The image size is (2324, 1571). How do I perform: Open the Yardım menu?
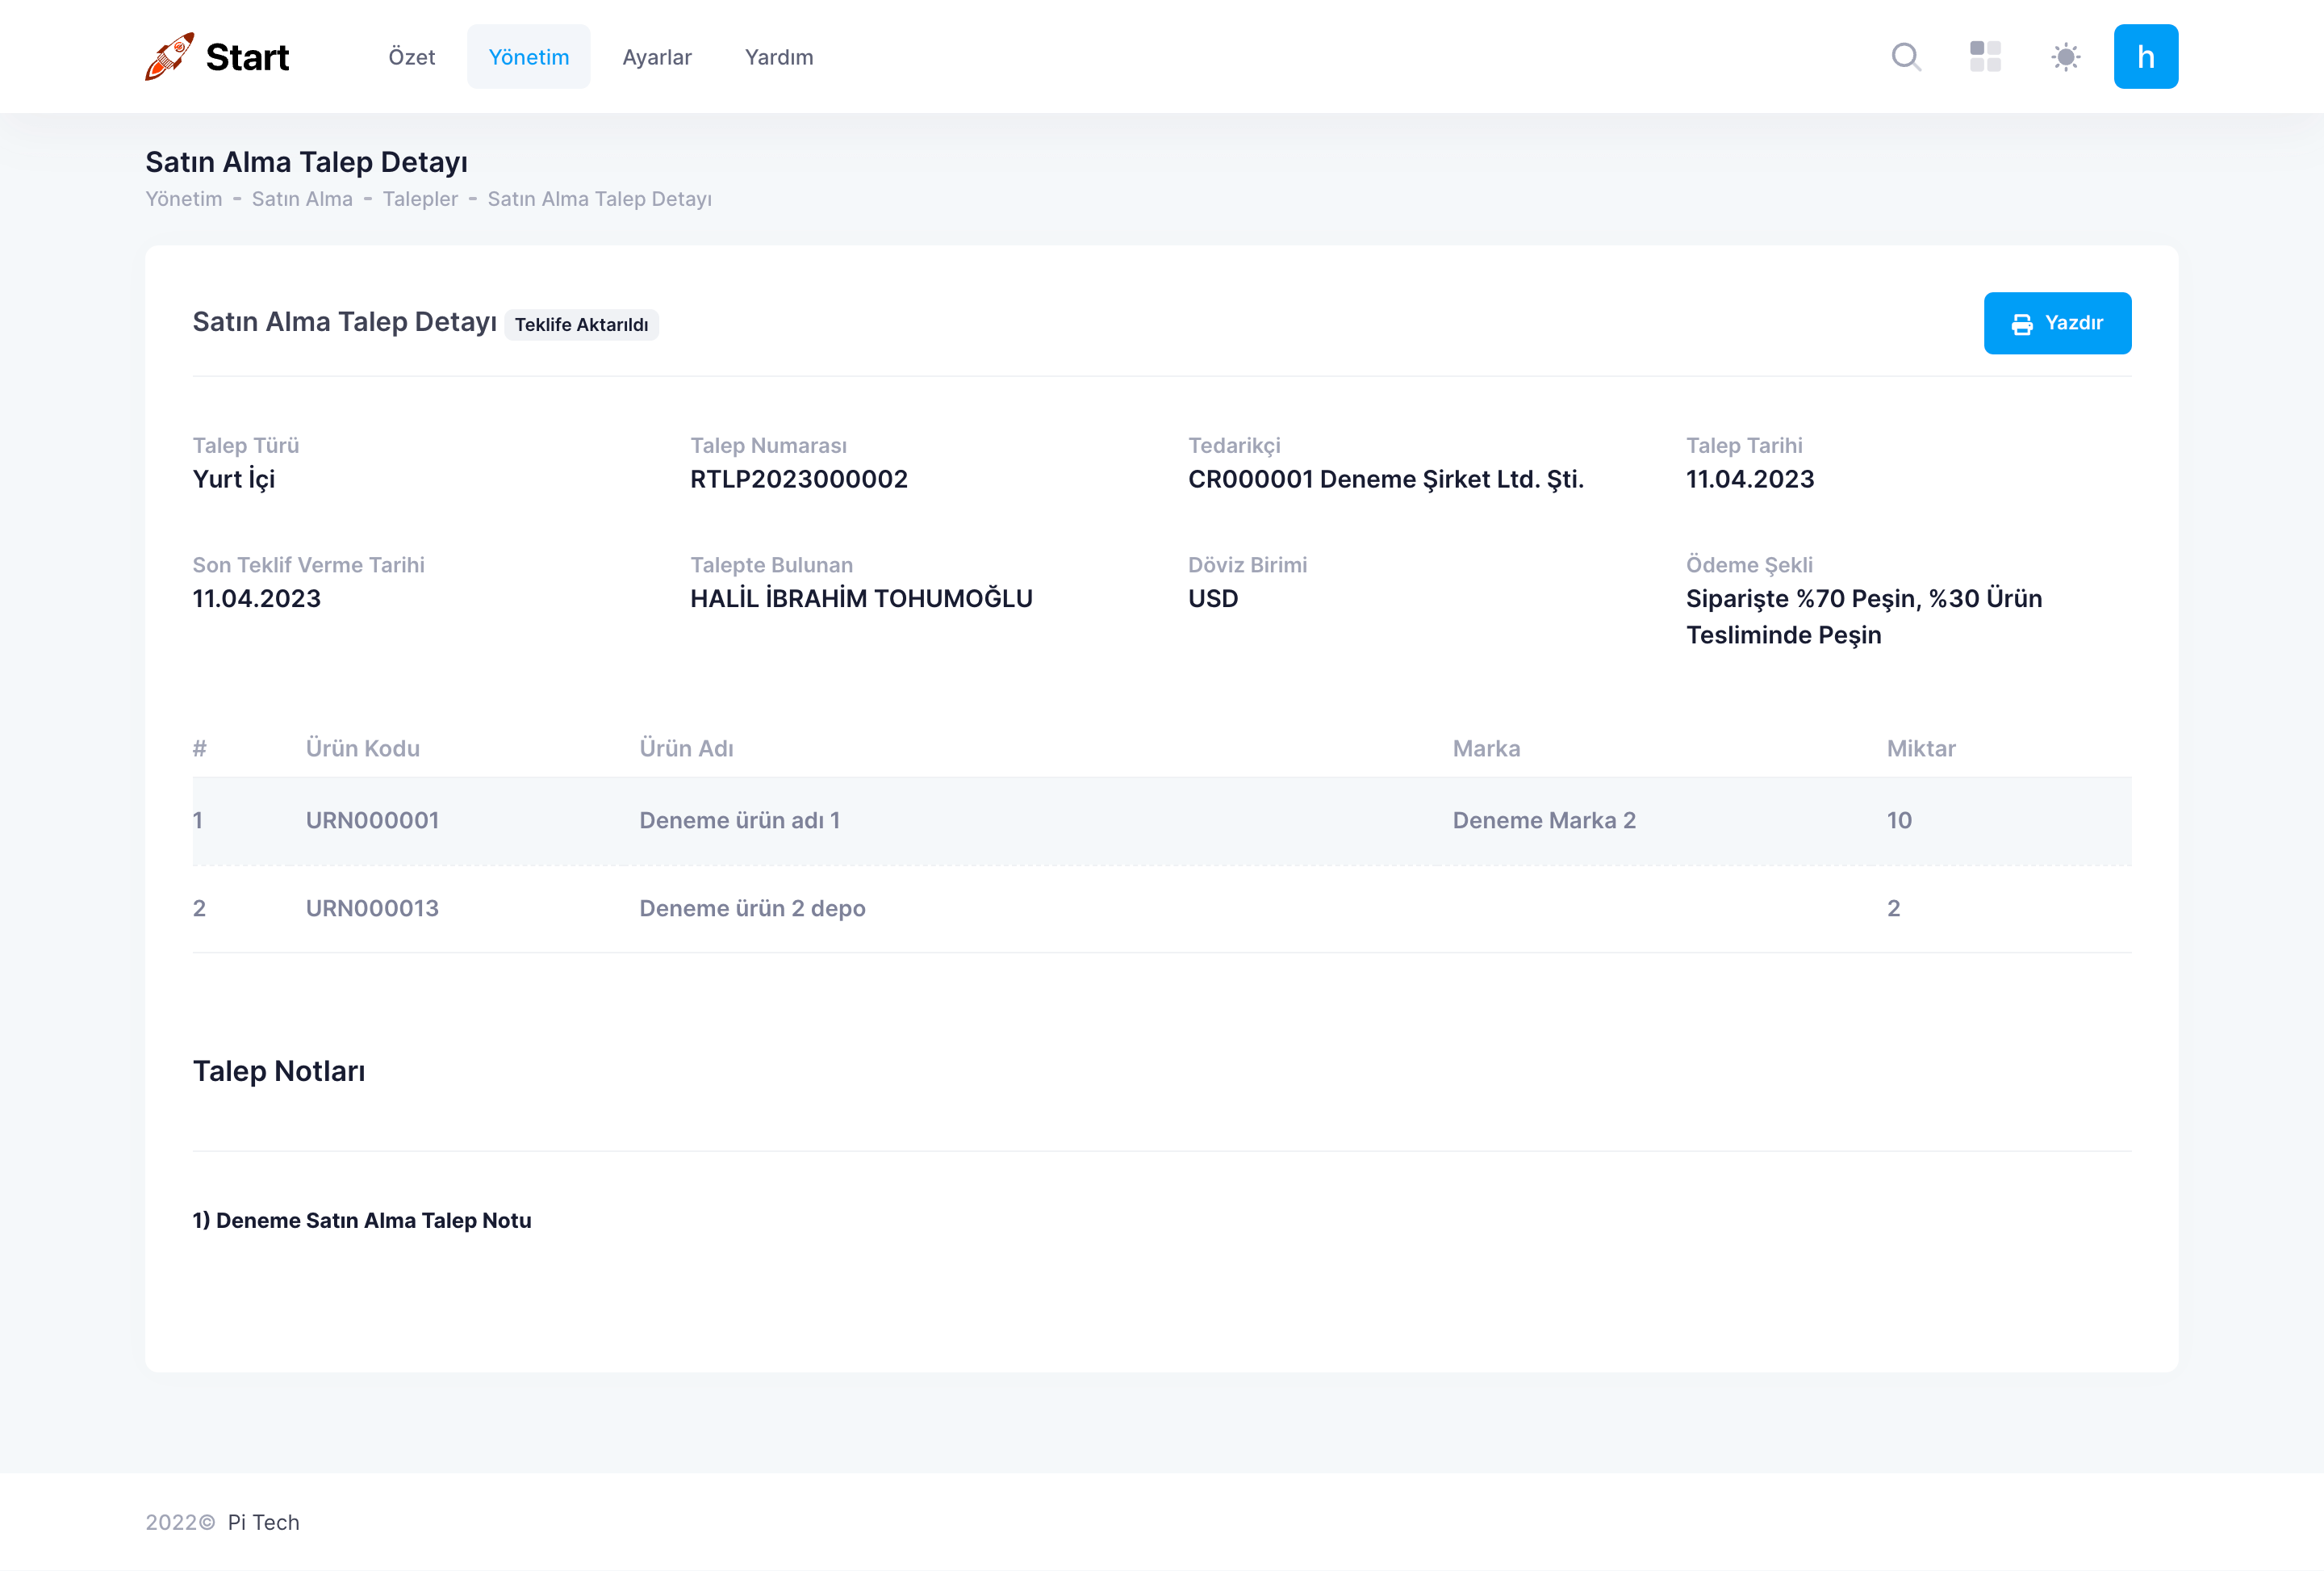(778, 57)
